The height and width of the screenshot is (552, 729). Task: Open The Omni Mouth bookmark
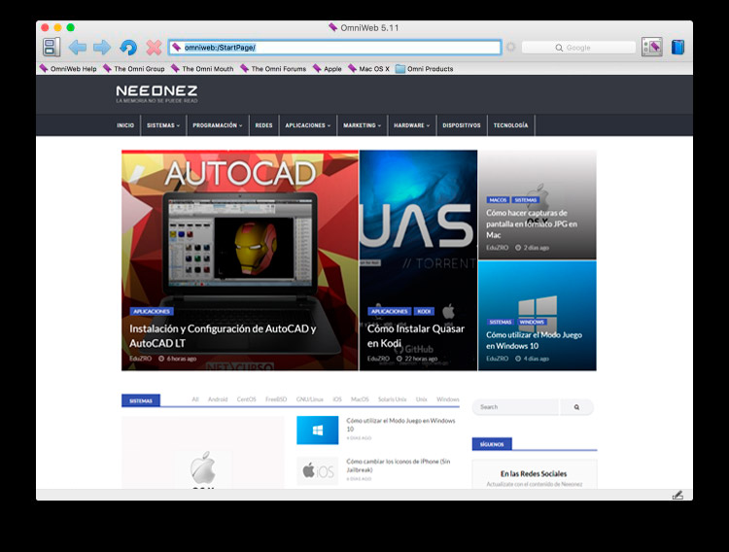pyautogui.click(x=202, y=69)
